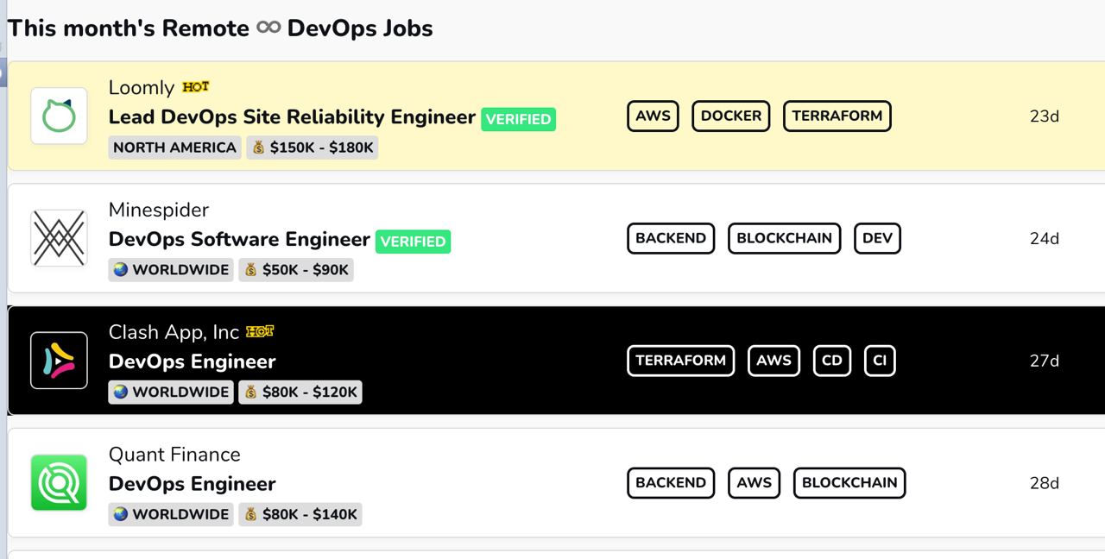Open the Minespider company logo
1105x559 pixels.
coord(59,238)
